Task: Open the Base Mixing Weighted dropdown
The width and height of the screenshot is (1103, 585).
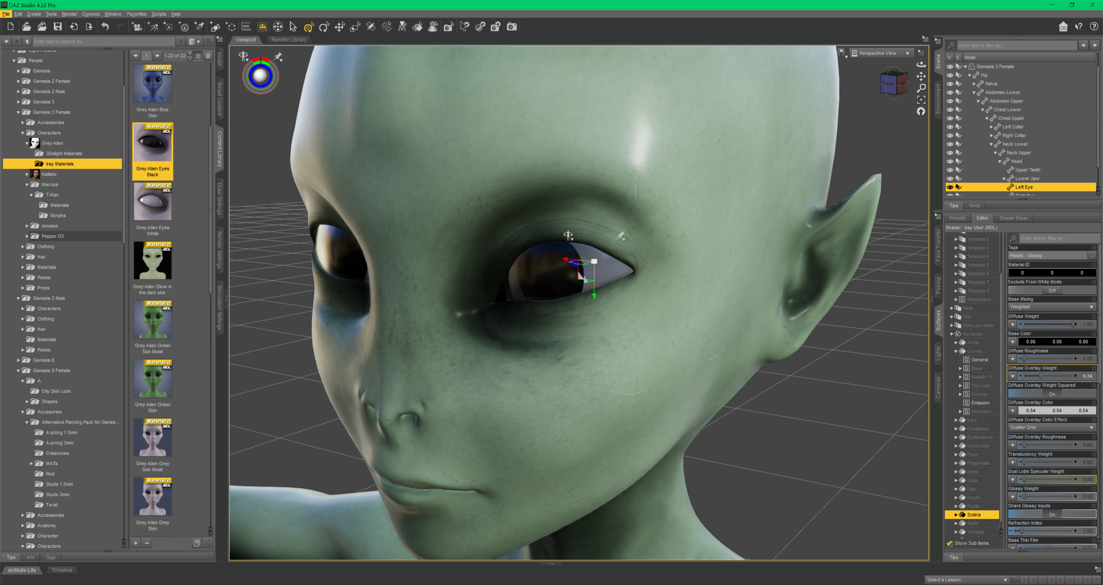Action: pyautogui.click(x=1052, y=307)
